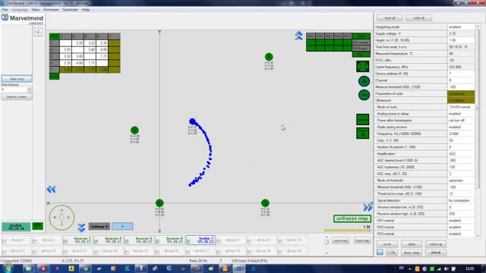The width and height of the screenshot is (486, 273).
Task: Click the green upload-arrow icon
Action: coord(363,133)
